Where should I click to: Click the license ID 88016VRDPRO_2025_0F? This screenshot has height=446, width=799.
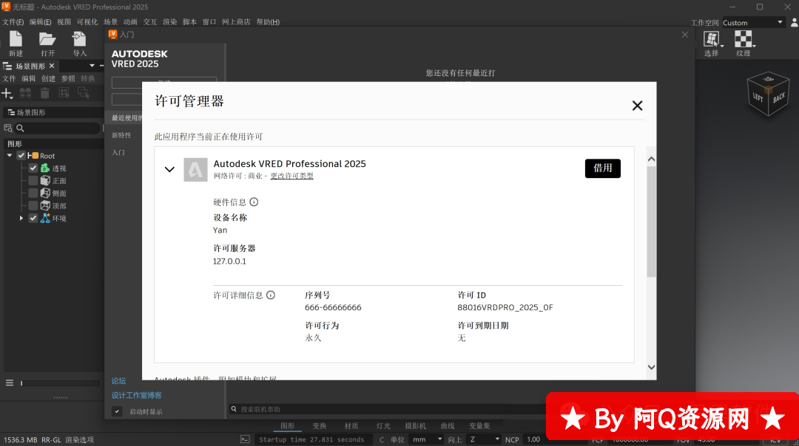[505, 308]
